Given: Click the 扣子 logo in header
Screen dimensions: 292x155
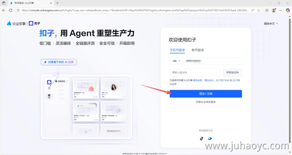Looking at the screenshot, I should click(x=34, y=23).
